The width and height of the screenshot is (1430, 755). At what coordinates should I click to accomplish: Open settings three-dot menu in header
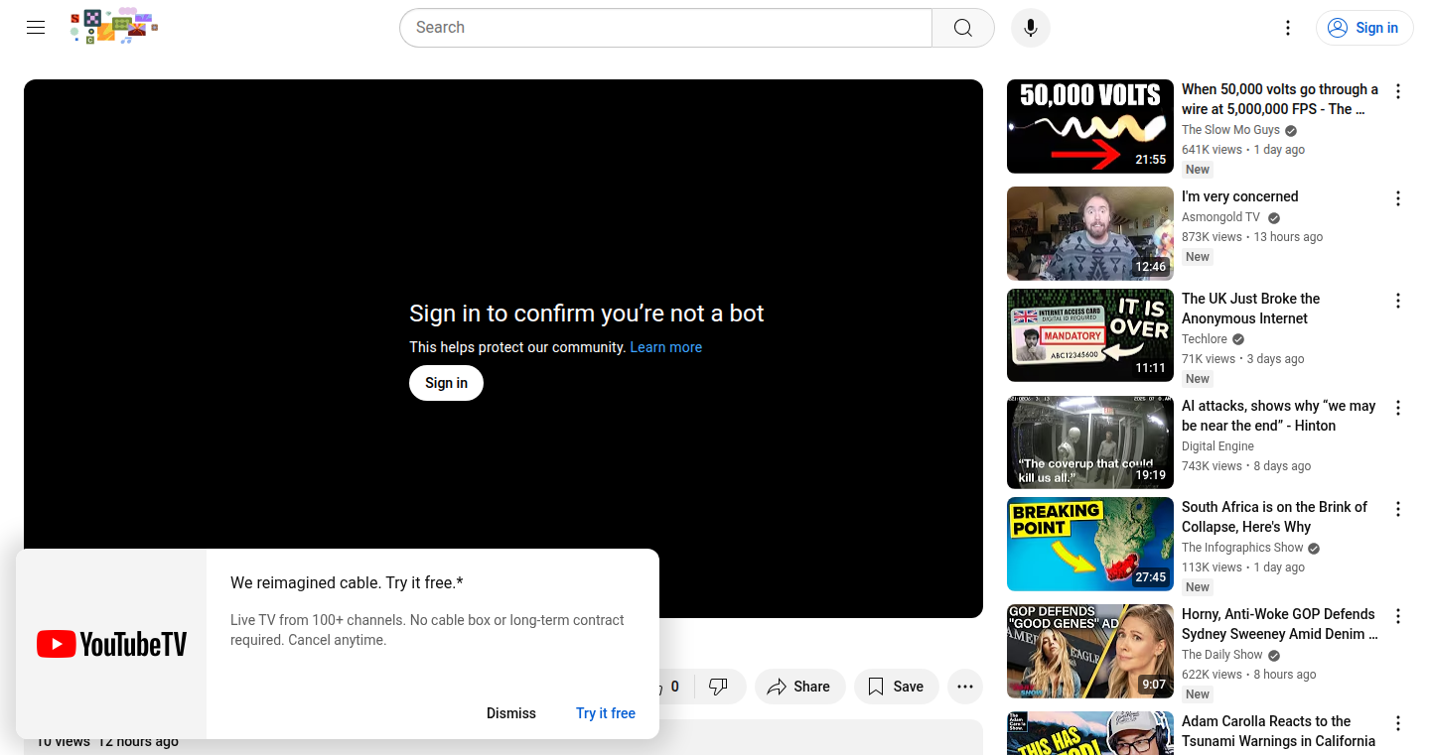coord(1288,28)
